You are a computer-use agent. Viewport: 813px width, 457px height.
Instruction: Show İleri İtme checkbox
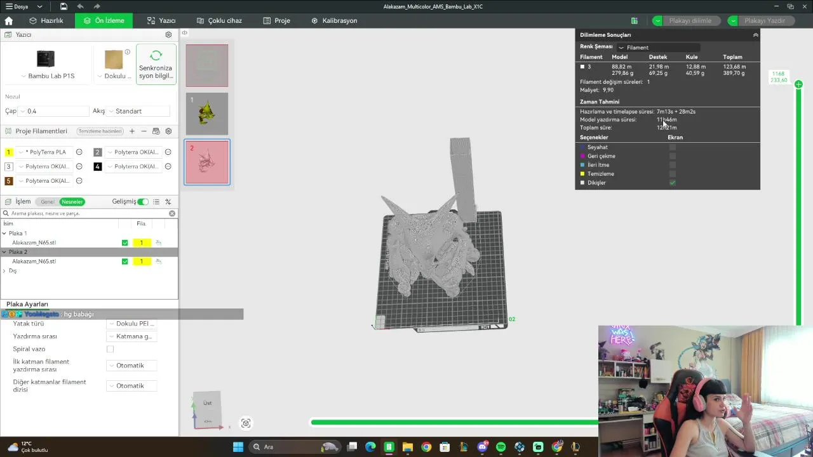tap(673, 165)
